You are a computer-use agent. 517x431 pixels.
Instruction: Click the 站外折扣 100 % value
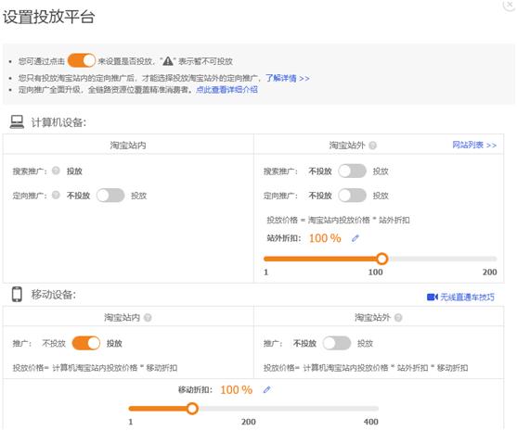[325, 238]
